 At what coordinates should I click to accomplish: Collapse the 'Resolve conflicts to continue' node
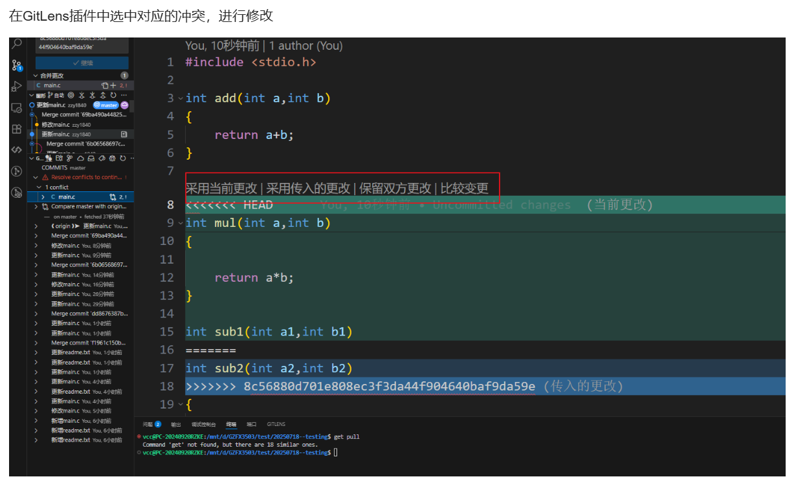click(36, 177)
